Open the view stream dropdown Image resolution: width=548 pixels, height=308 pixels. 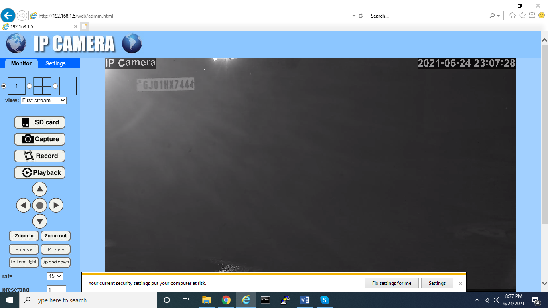[43, 101]
